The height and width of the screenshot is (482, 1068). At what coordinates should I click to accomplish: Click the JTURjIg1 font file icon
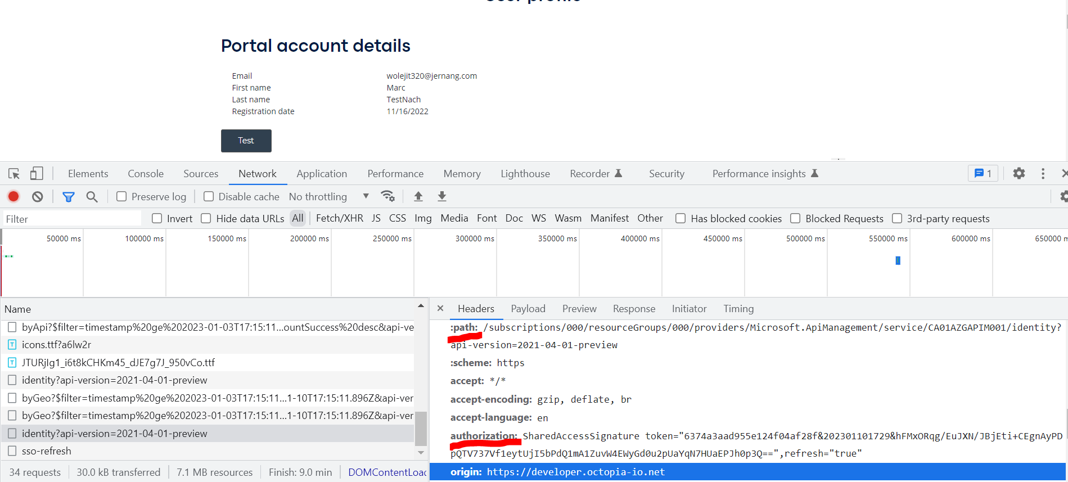[x=12, y=363]
